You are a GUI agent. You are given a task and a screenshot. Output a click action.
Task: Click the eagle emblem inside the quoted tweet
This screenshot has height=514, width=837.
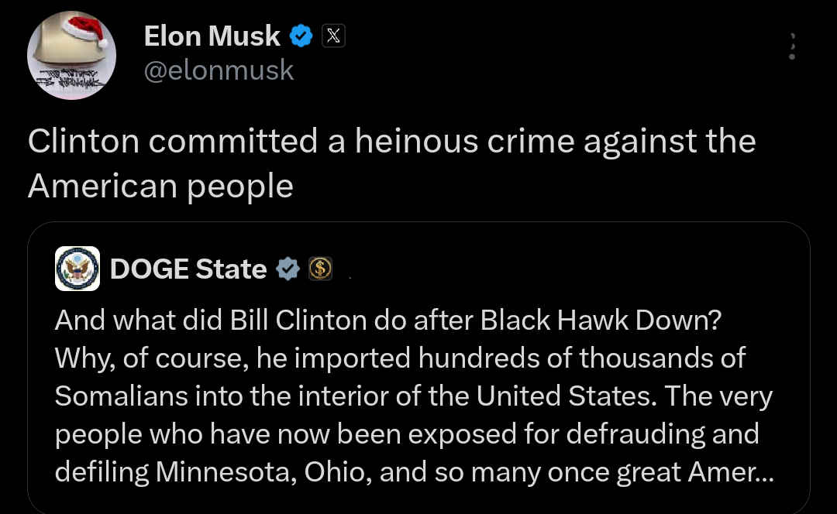[x=77, y=269]
